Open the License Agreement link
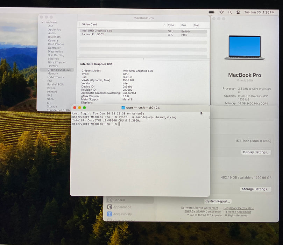This screenshot has height=245, width=283. [x=239, y=212]
